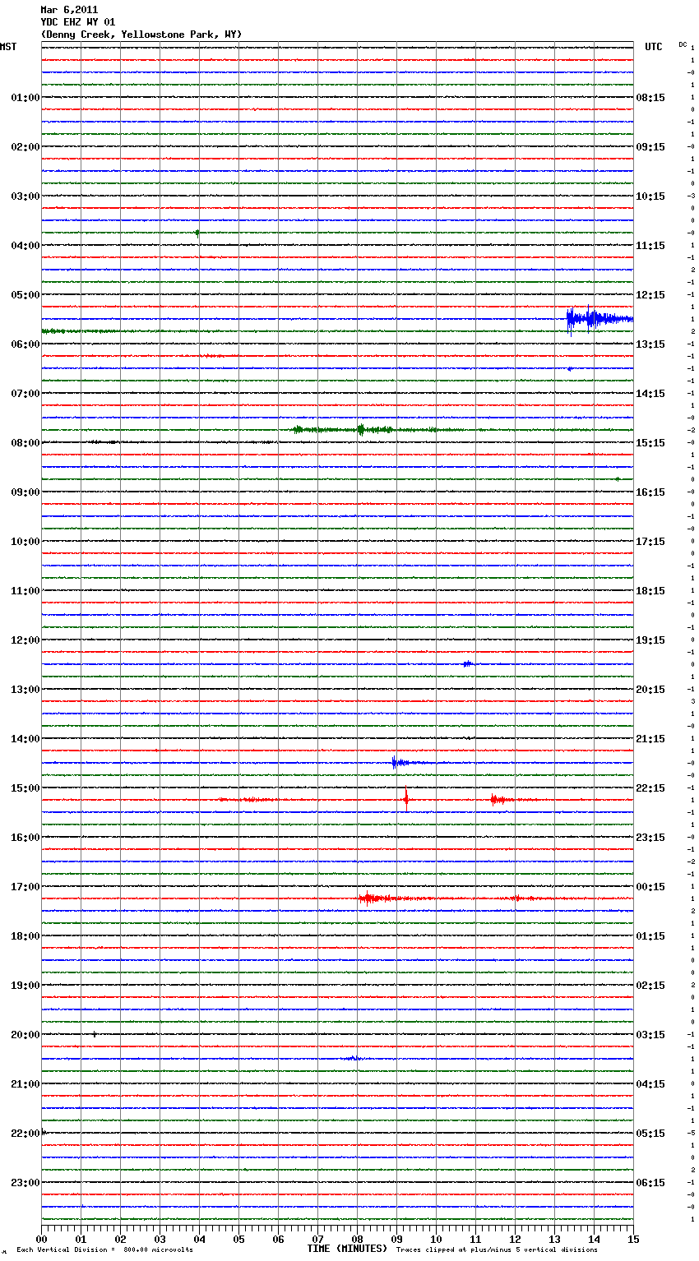Click the MST timezone header

[x=8, y=47]
